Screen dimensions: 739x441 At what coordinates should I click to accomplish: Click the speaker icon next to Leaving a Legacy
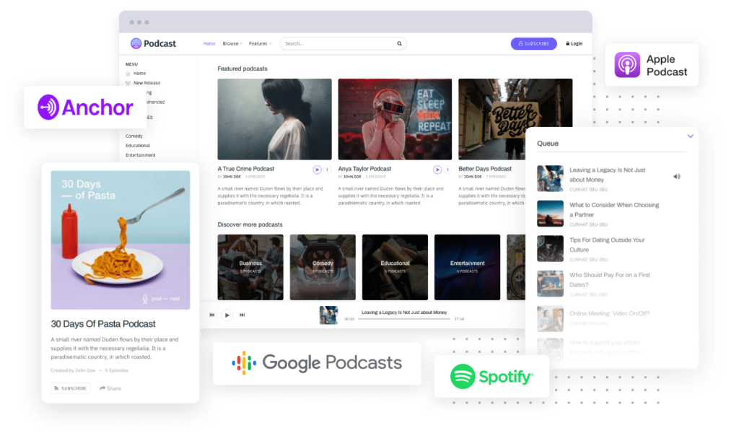click(676, 175)
